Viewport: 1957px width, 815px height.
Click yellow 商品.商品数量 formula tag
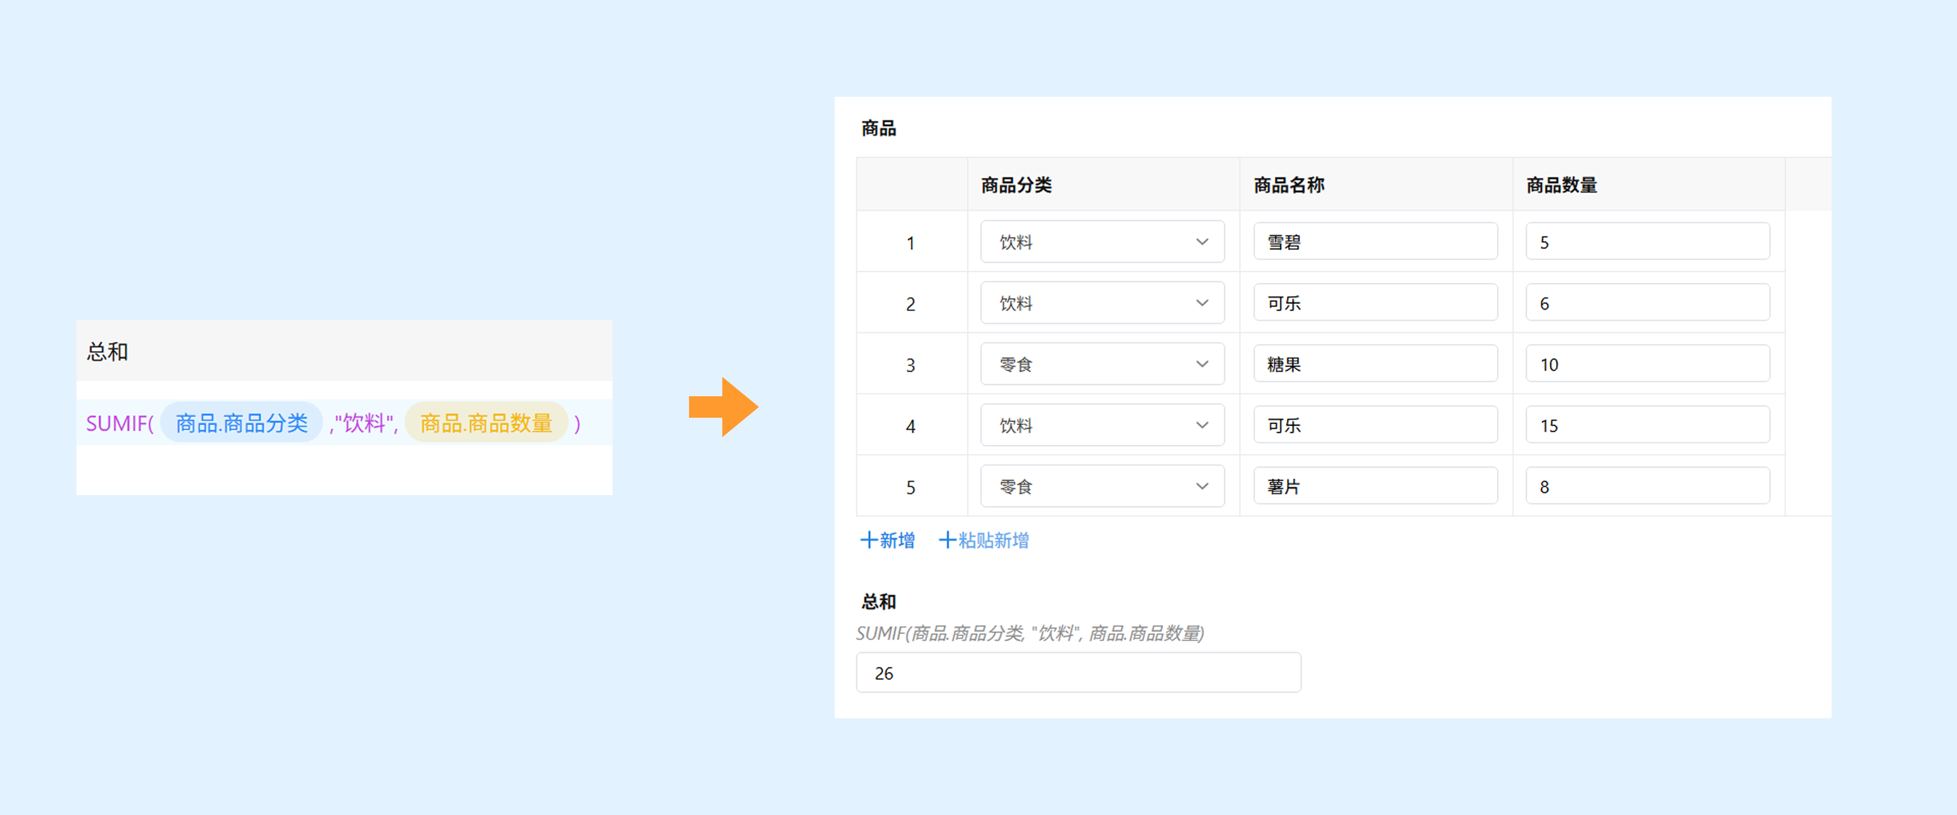pyautogui.click(x=486, y=423)
